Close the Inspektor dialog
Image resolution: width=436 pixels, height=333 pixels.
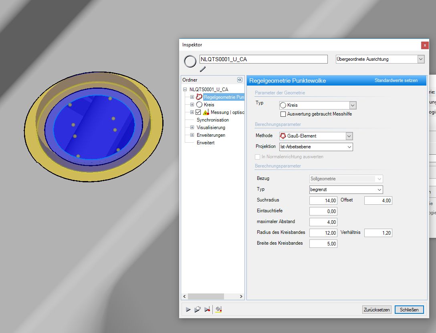(425, 45)
